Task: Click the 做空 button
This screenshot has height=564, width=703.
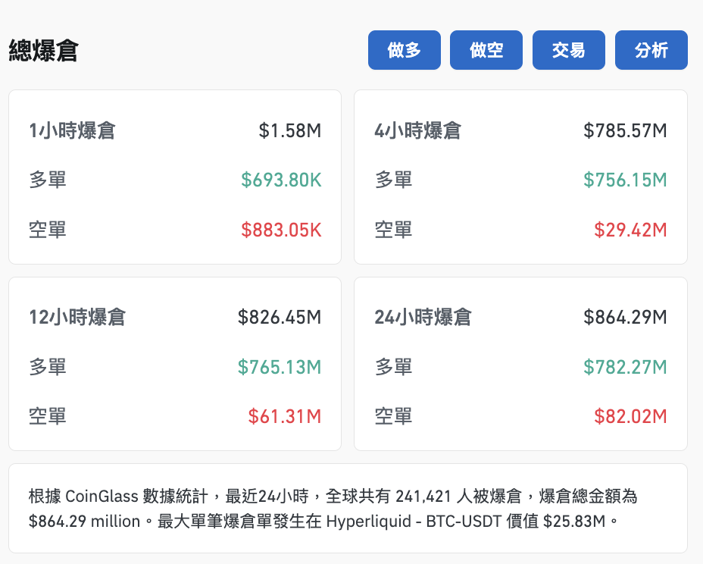Action: coord(486,49)
